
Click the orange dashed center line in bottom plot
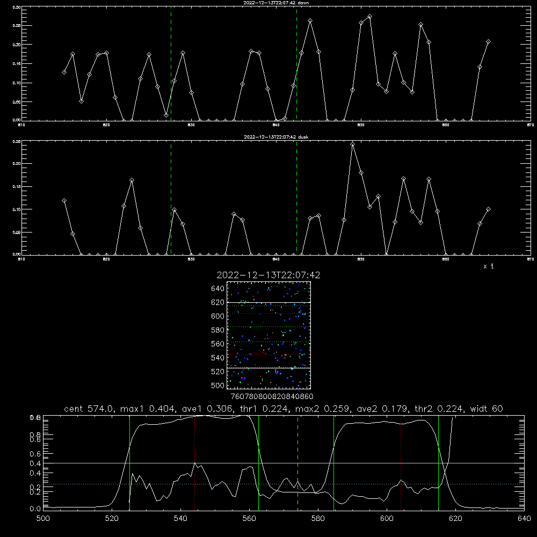pos(297,462)
